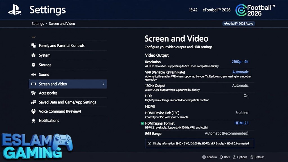Click the System cube icon
This screenshot has height=162, width=288.
(x=33, y=55)
